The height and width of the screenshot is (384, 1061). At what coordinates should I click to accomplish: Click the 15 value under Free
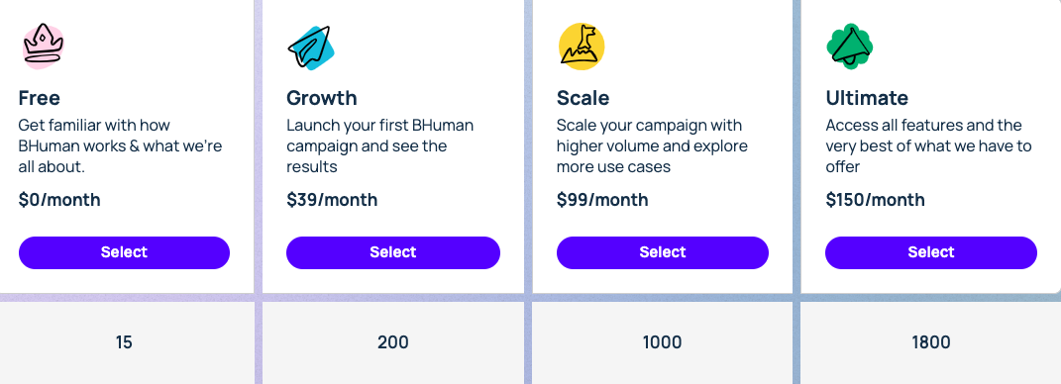(x=124, y=342)
